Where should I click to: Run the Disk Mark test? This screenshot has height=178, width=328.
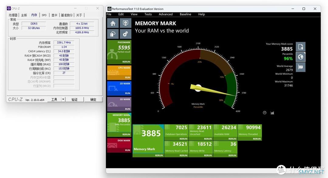tap(128, 150)
